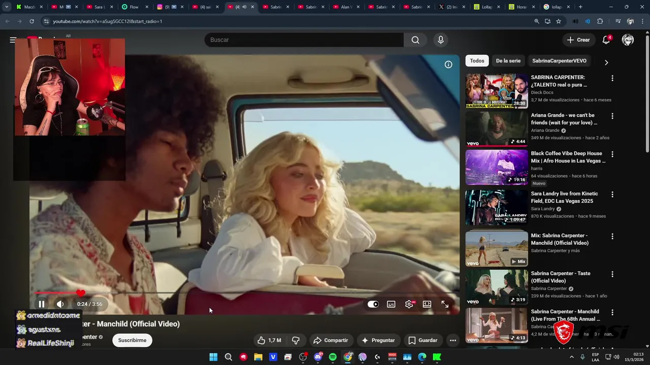Toggle the autoplay switch in the player
The width and height of the screenshot is (650, 365).
click(x=373, y=304)
